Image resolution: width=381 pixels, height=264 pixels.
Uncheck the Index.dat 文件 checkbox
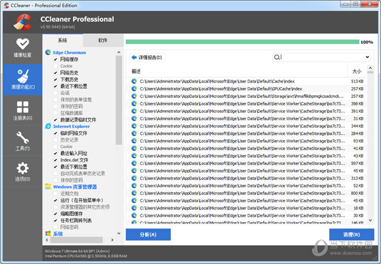[x=55, y=160]
